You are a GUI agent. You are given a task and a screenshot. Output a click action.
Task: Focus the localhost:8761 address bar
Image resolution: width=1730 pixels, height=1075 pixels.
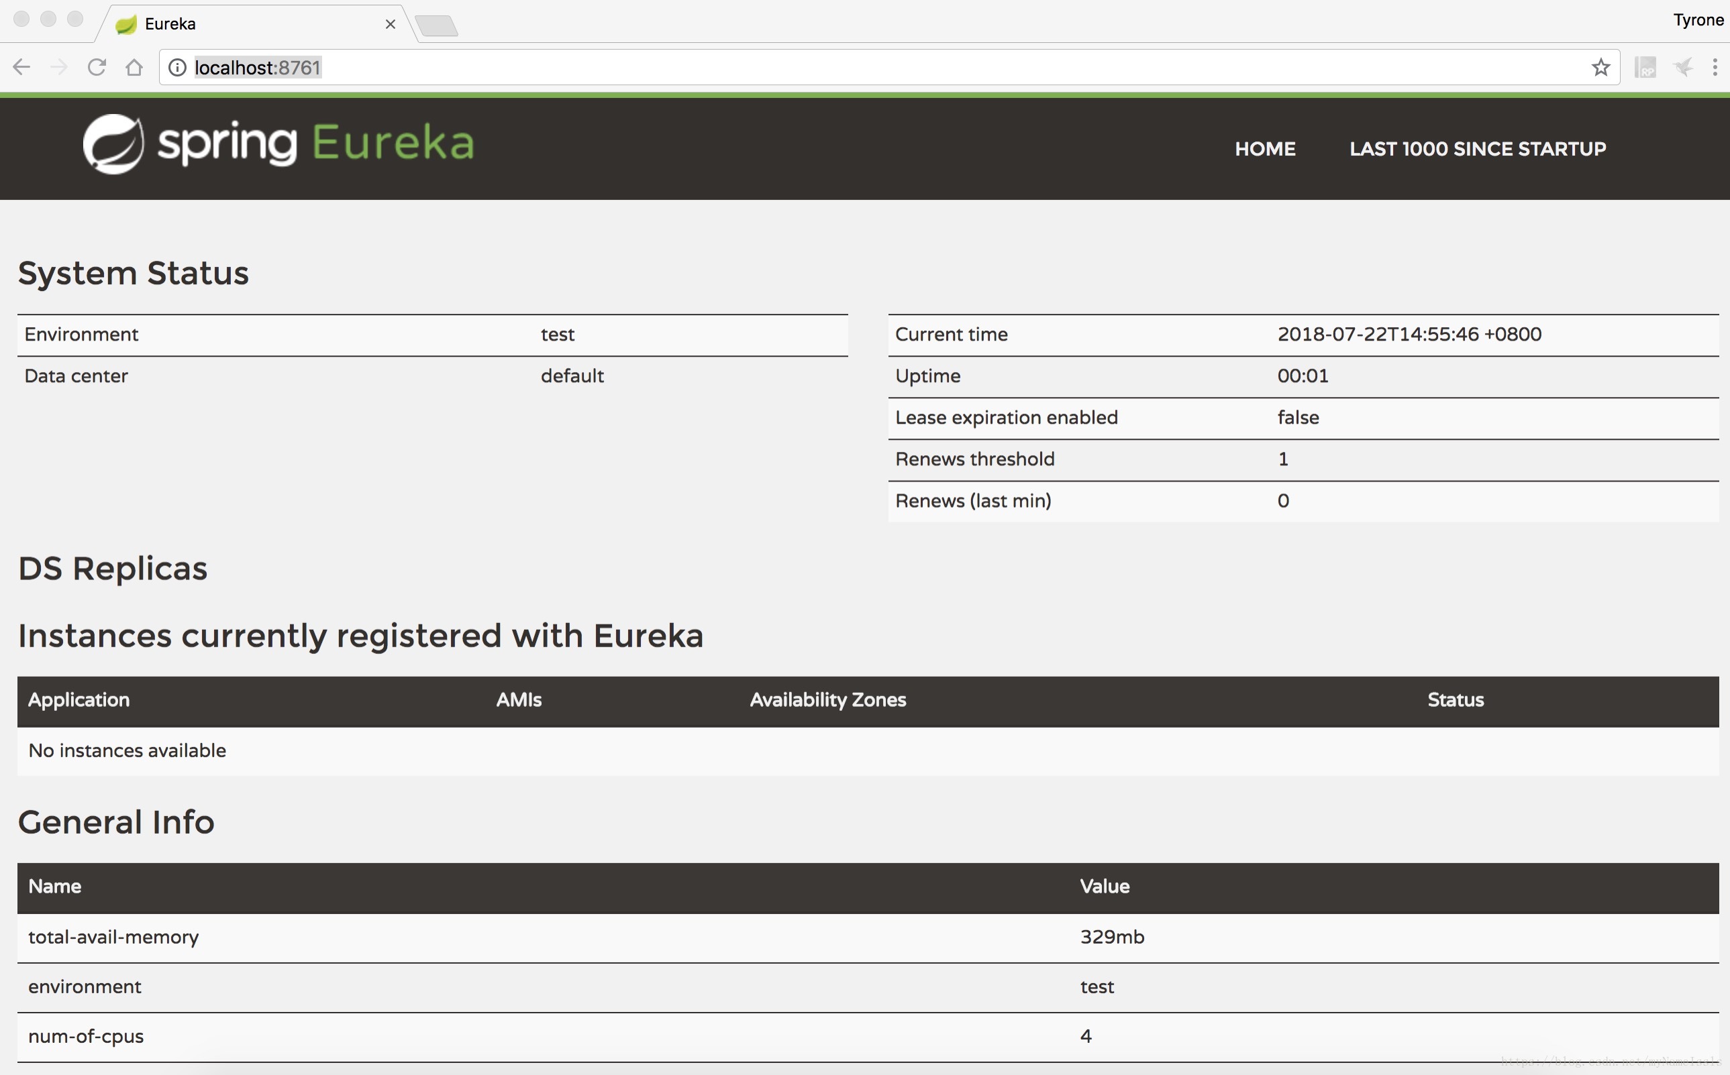coord(854,68)
